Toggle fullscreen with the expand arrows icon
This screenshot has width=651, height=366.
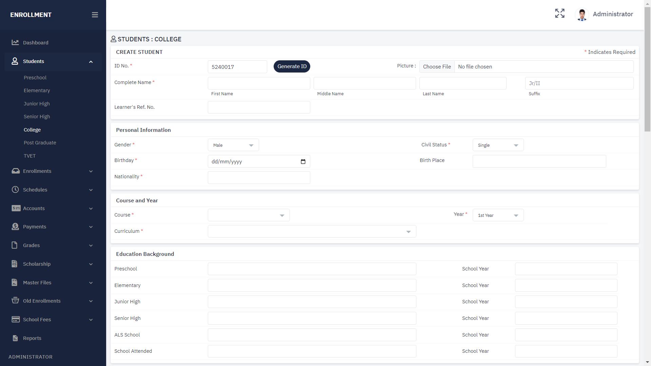pyautogui.click(x=560, y=14)
